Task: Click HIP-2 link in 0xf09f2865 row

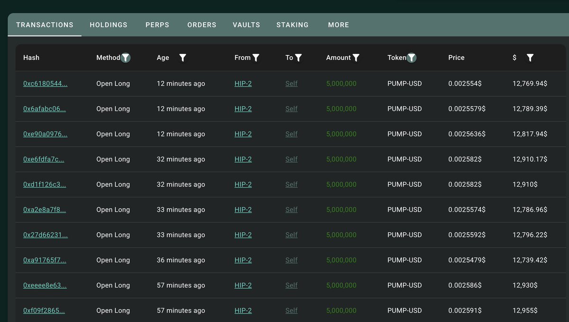Action: [x=243, y=311]
